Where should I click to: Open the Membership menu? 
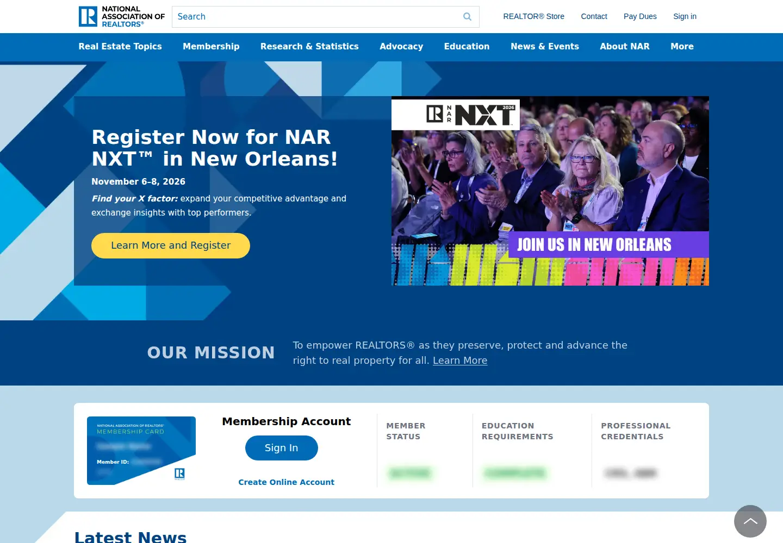coord(211,47)
